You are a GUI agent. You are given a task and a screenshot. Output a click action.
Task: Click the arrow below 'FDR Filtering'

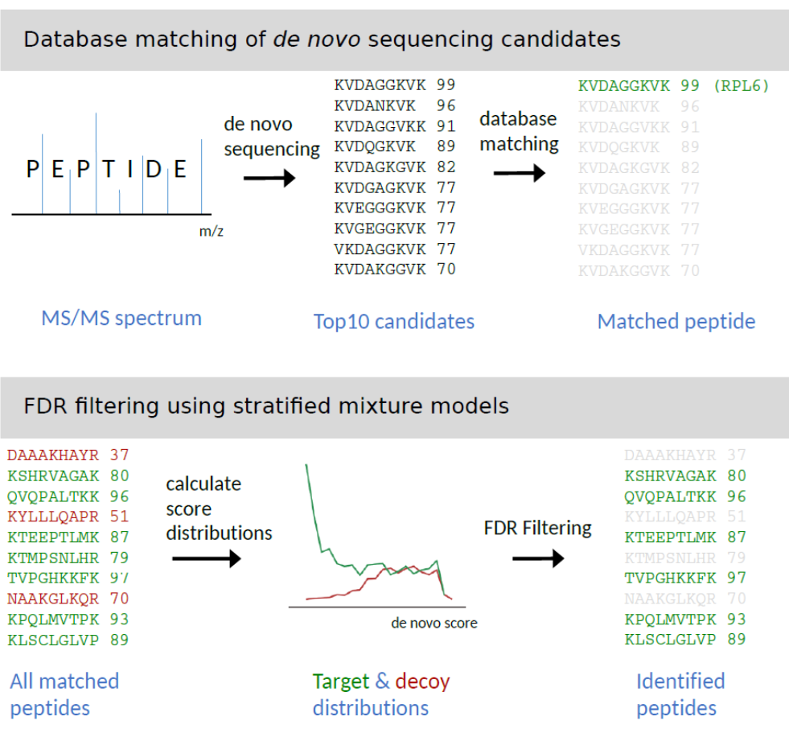coord(538,558)
